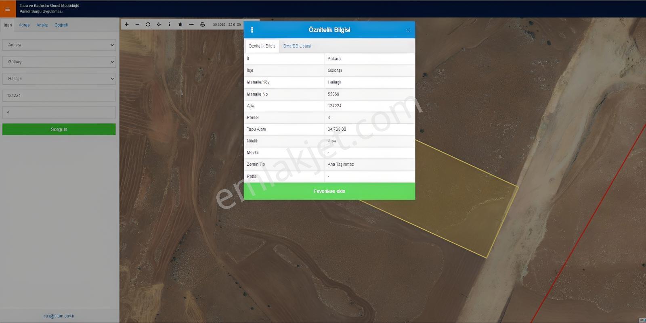Expand the Hallaçlı neighborhood dropdown
Screen dimensions: 646x323
click(x=59, y=79)
